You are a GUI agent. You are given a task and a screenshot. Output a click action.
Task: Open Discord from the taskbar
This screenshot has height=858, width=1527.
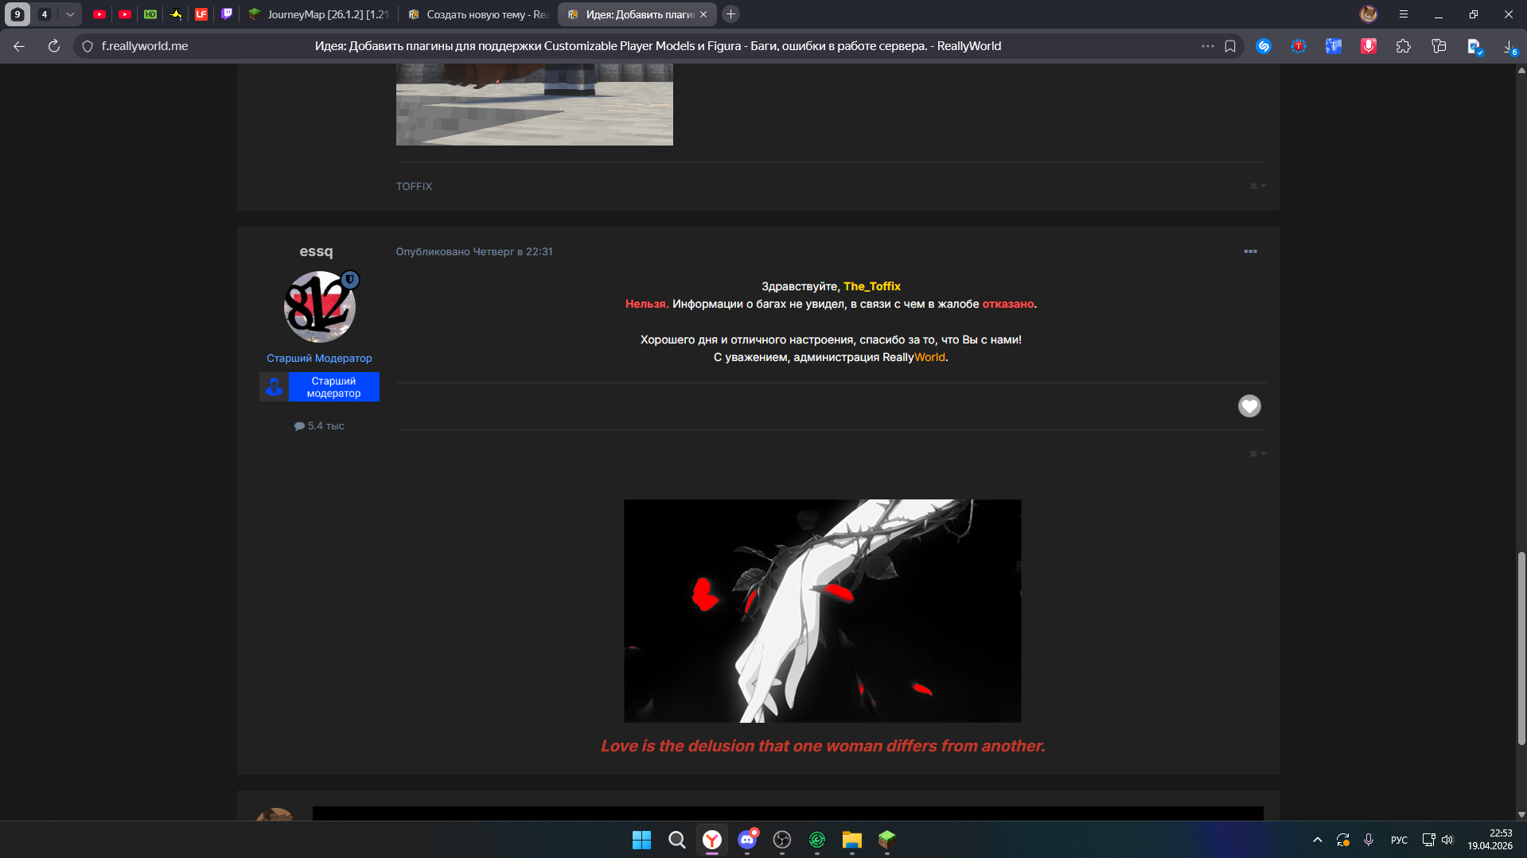pyautogui.click(x=747, y=840)
